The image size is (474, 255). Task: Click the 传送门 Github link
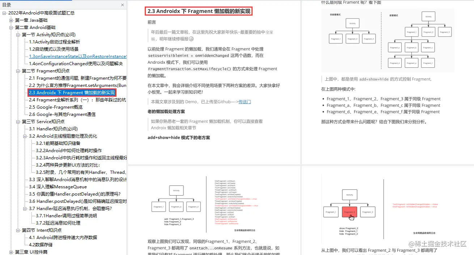click(245, 102)
